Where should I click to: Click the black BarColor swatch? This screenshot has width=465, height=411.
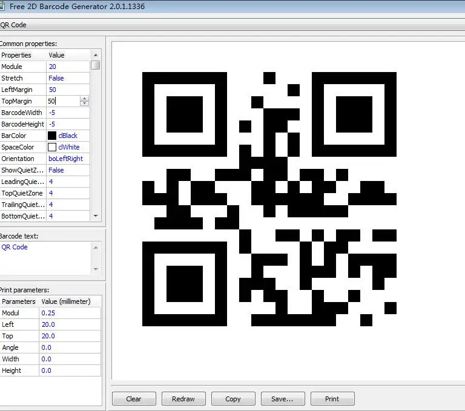52,136
